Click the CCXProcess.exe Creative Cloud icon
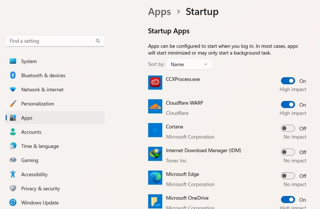Viewport: 320px width, 209px height. 155,82
